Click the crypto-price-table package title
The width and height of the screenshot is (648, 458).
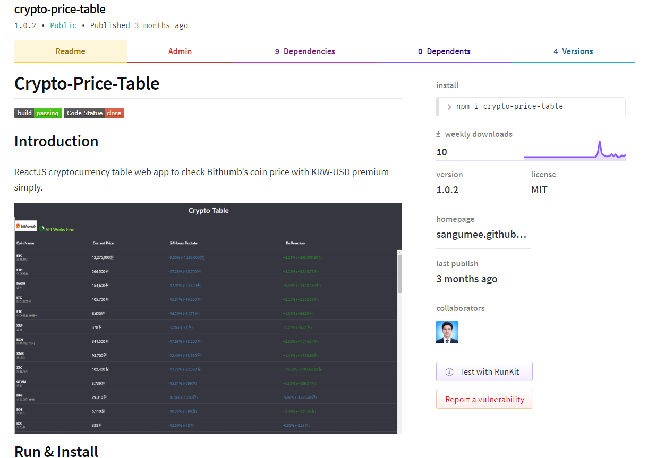pyautogui.click(x=60, y=9)
